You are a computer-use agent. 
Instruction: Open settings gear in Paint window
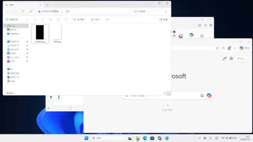click(211, 25)
